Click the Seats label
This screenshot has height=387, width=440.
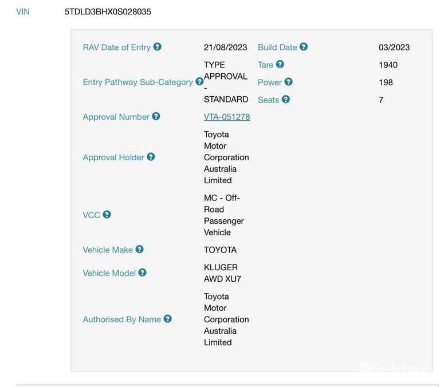click(x=268, y=100)
